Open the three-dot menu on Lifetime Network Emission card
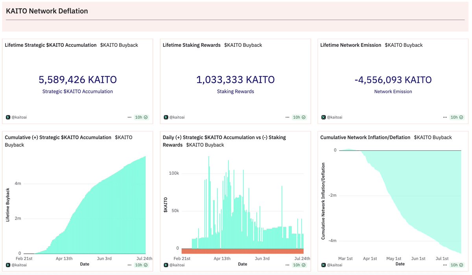Viewport: 472px width, 275px height. coord(445,117)
